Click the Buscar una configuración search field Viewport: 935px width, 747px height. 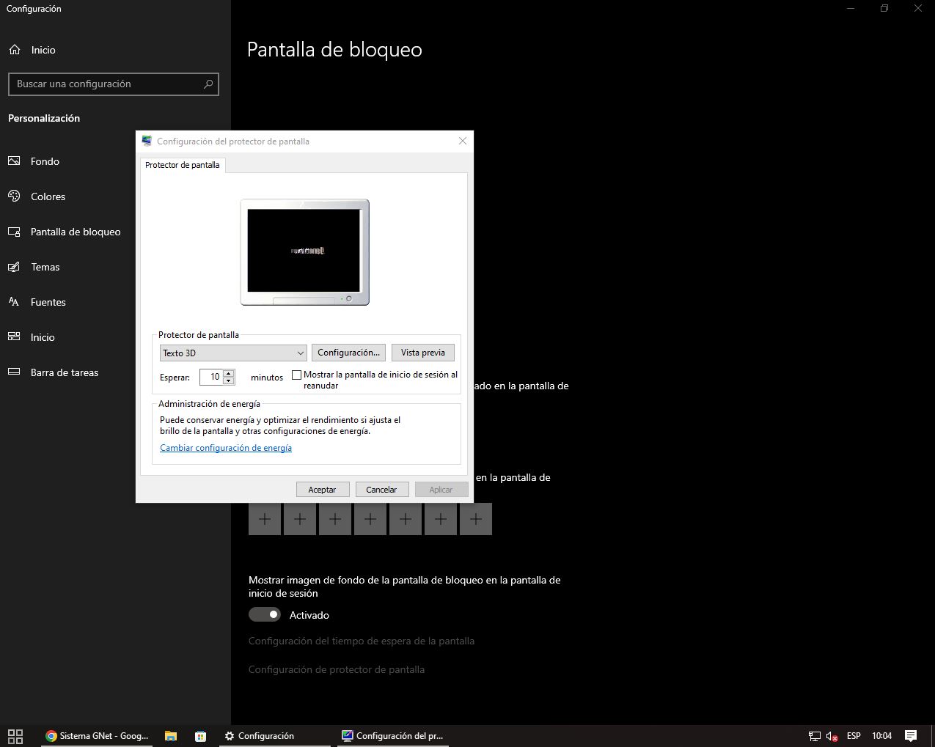tap(106, 84)
